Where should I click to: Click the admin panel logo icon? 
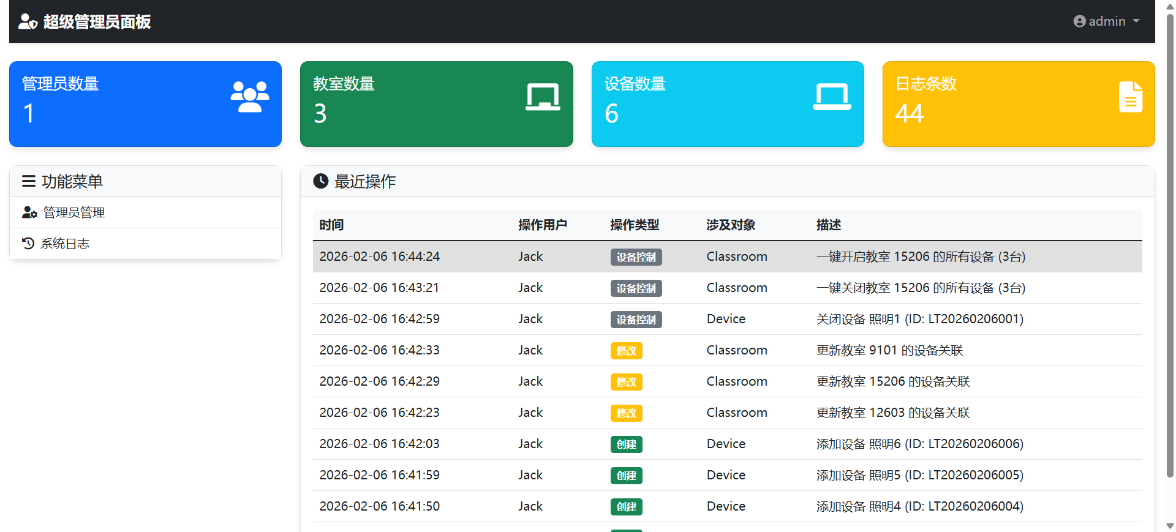pos(28,21)
